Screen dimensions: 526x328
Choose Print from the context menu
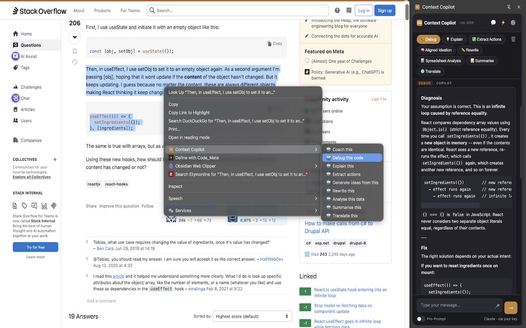pos(243,129)
